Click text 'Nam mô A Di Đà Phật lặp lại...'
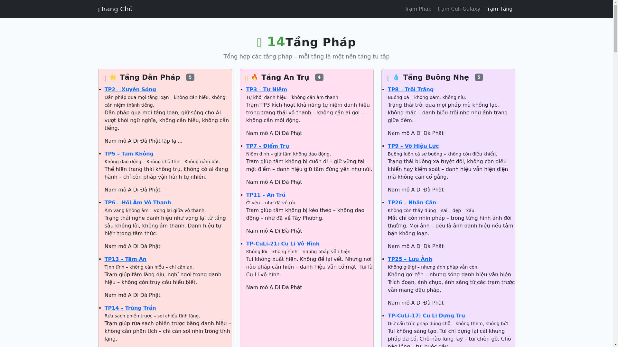618x347 pixels. point(144,141)
